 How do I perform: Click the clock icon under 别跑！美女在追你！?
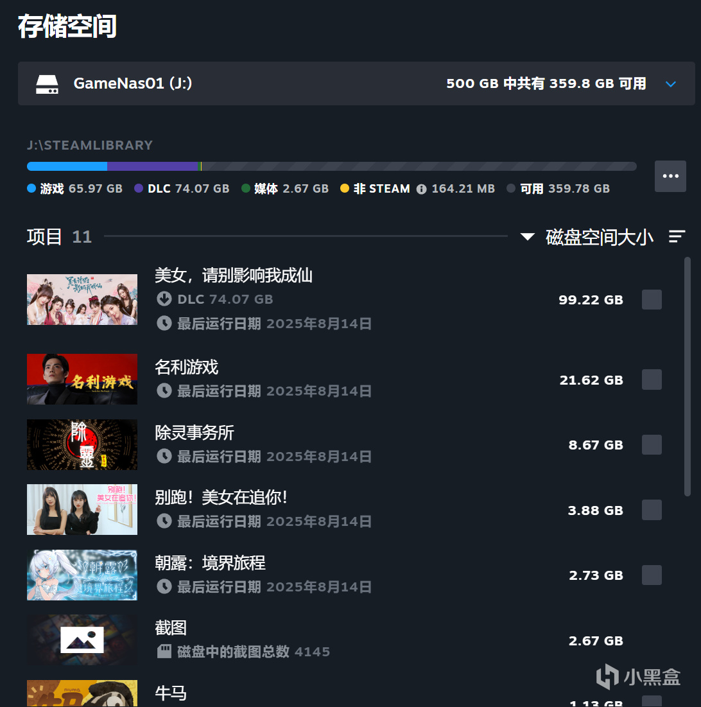coord(164,521)
